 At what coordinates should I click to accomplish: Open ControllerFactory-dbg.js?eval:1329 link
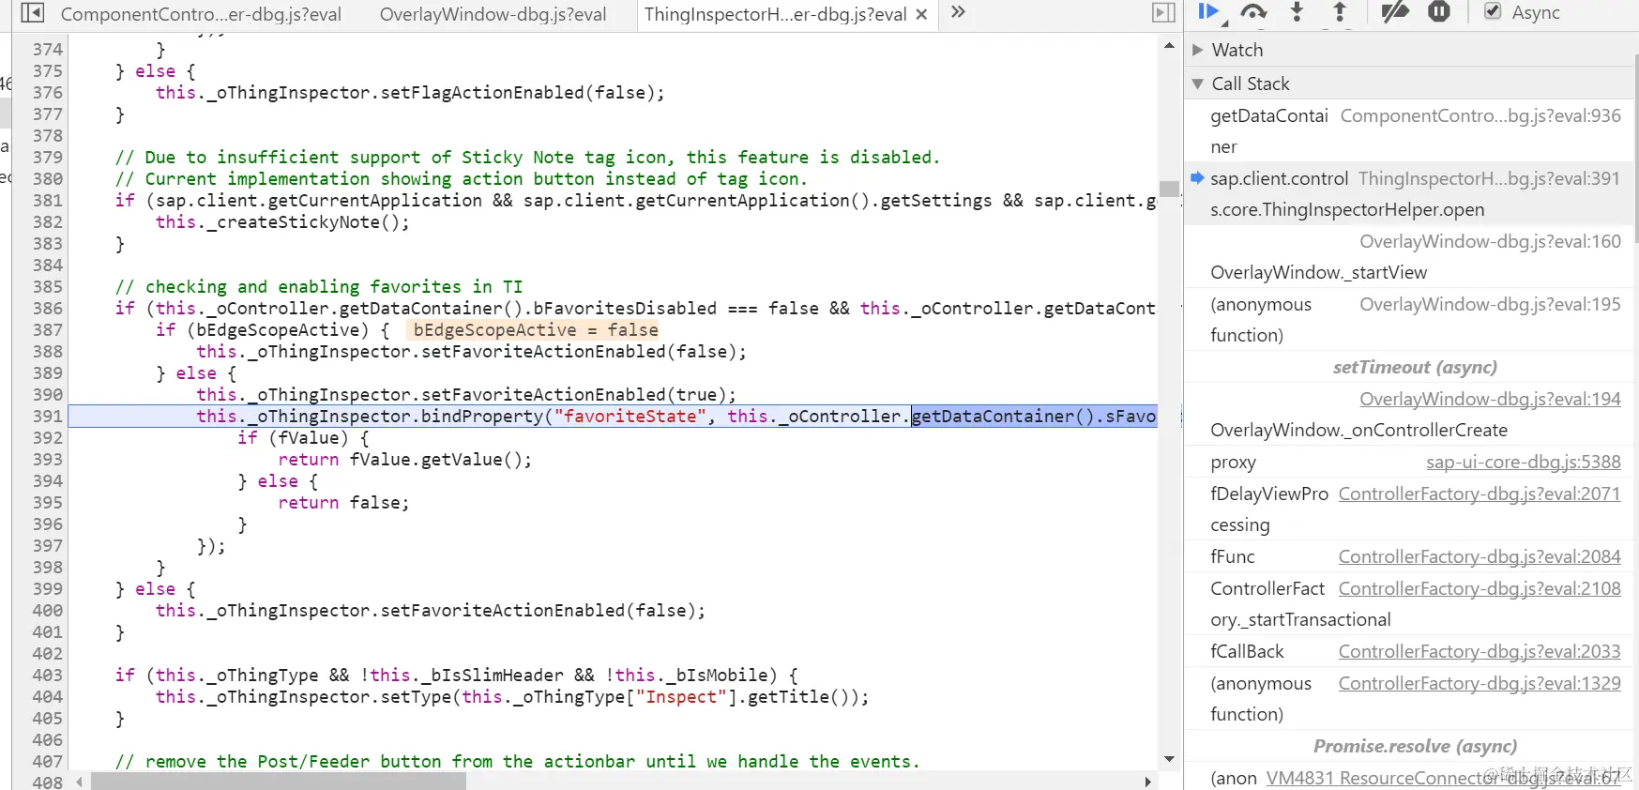1480,683
